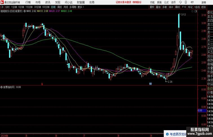Switch to the 周线 weekly tab
Image resolution: width=213 pixels, height=137 pixels.
pyautogui.click(x=59, y=7)
